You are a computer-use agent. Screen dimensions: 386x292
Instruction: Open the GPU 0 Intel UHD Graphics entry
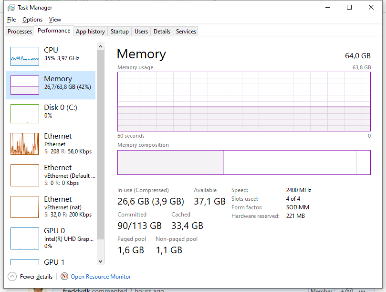[x=51, y=238]
